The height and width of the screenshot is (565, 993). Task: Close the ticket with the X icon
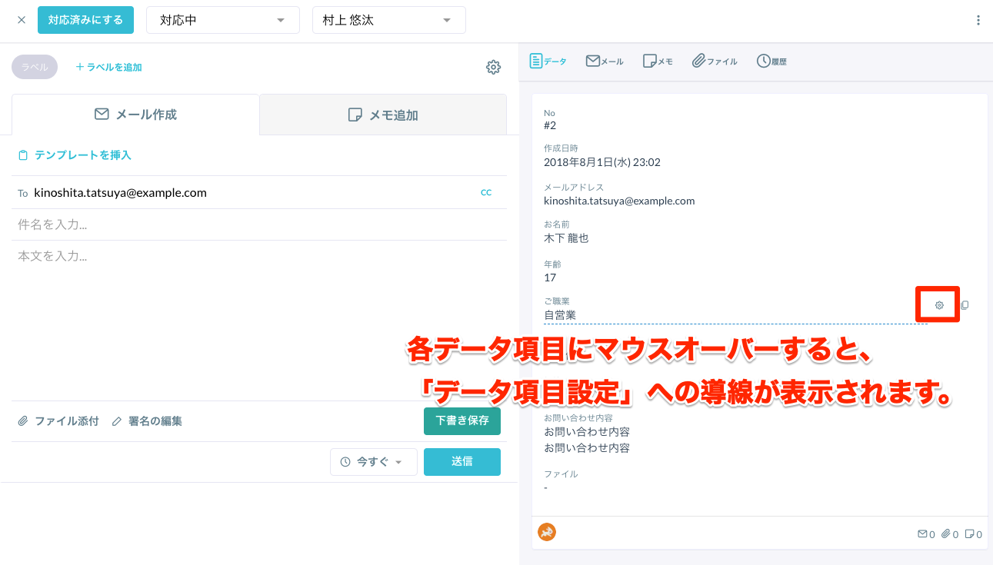pos(22,20)
